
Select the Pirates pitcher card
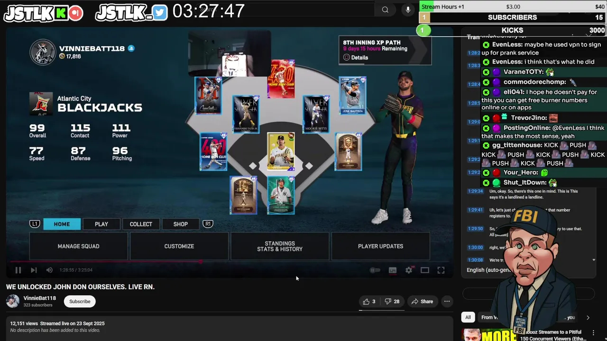click(281, 152)
